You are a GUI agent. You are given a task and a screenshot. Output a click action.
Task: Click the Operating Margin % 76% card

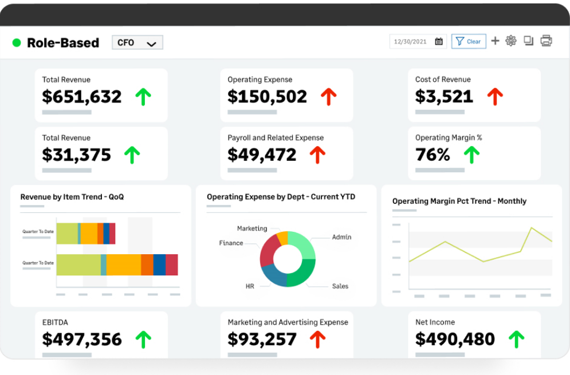(474, 153)
